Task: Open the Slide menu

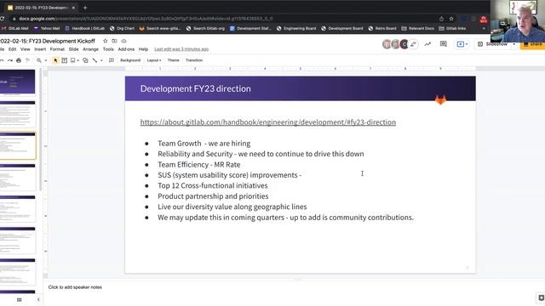Action: coord(73,49)
